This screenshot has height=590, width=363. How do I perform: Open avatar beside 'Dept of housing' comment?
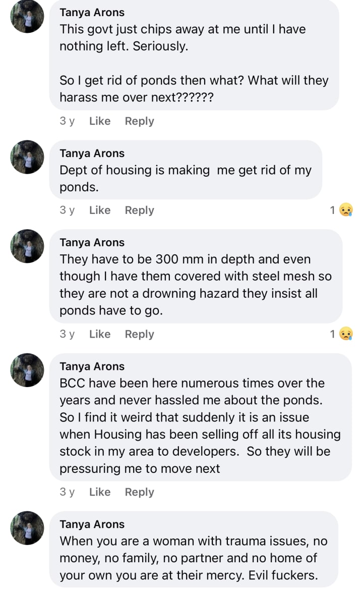[27, 157]
